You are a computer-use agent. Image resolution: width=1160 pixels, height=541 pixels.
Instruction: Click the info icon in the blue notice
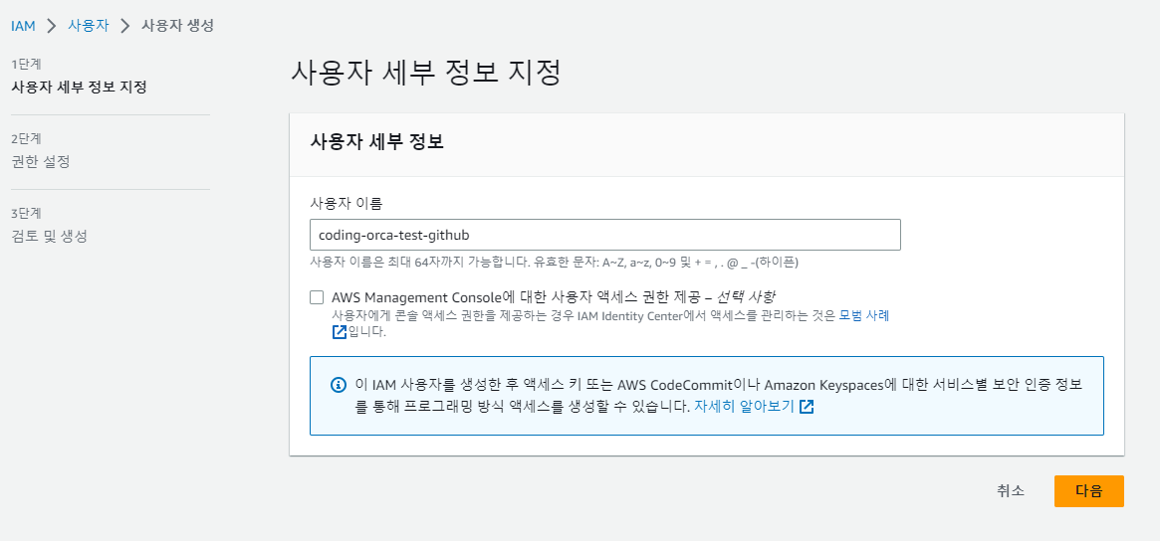click(339, 385)
